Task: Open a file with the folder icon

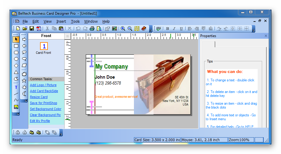Action: point(25,28)
